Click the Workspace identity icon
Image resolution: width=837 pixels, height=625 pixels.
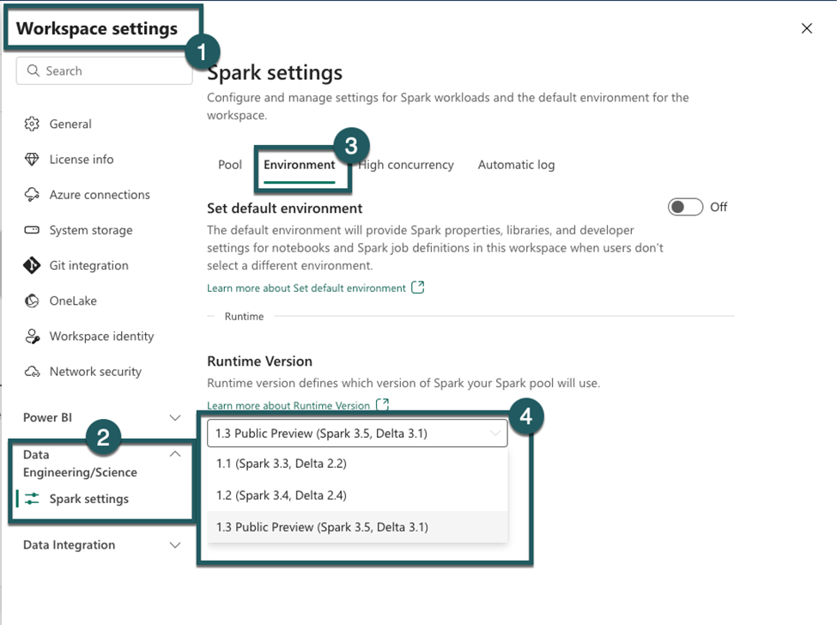point(32,337)
